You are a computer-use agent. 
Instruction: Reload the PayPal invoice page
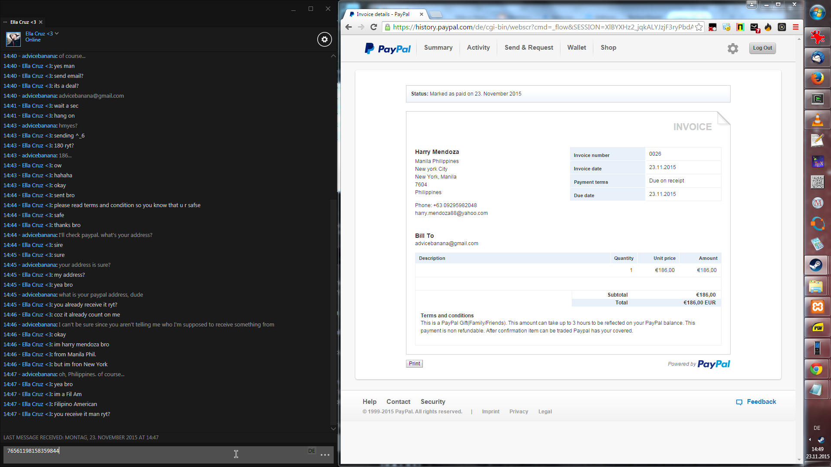pyautogui.click(x=374, y=27)
